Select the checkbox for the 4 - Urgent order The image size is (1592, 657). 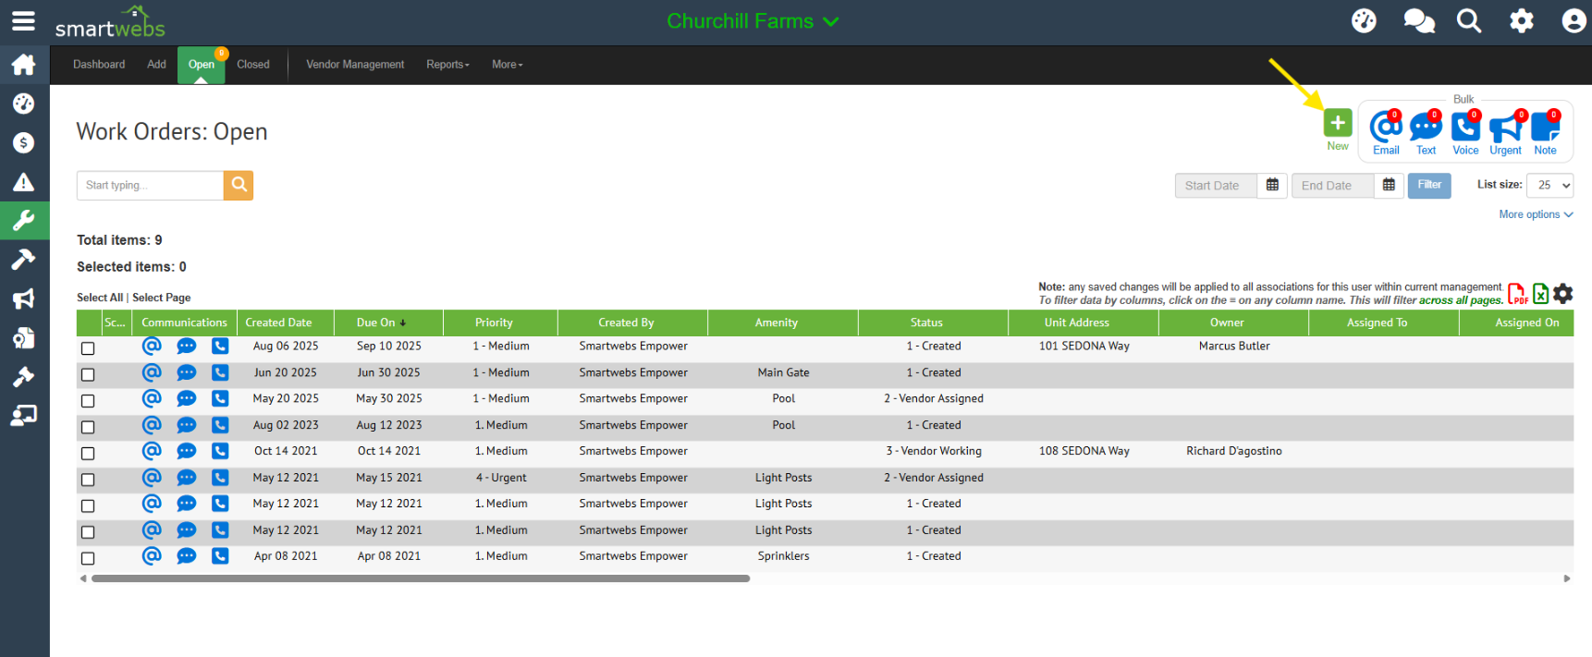pos(88,480)
